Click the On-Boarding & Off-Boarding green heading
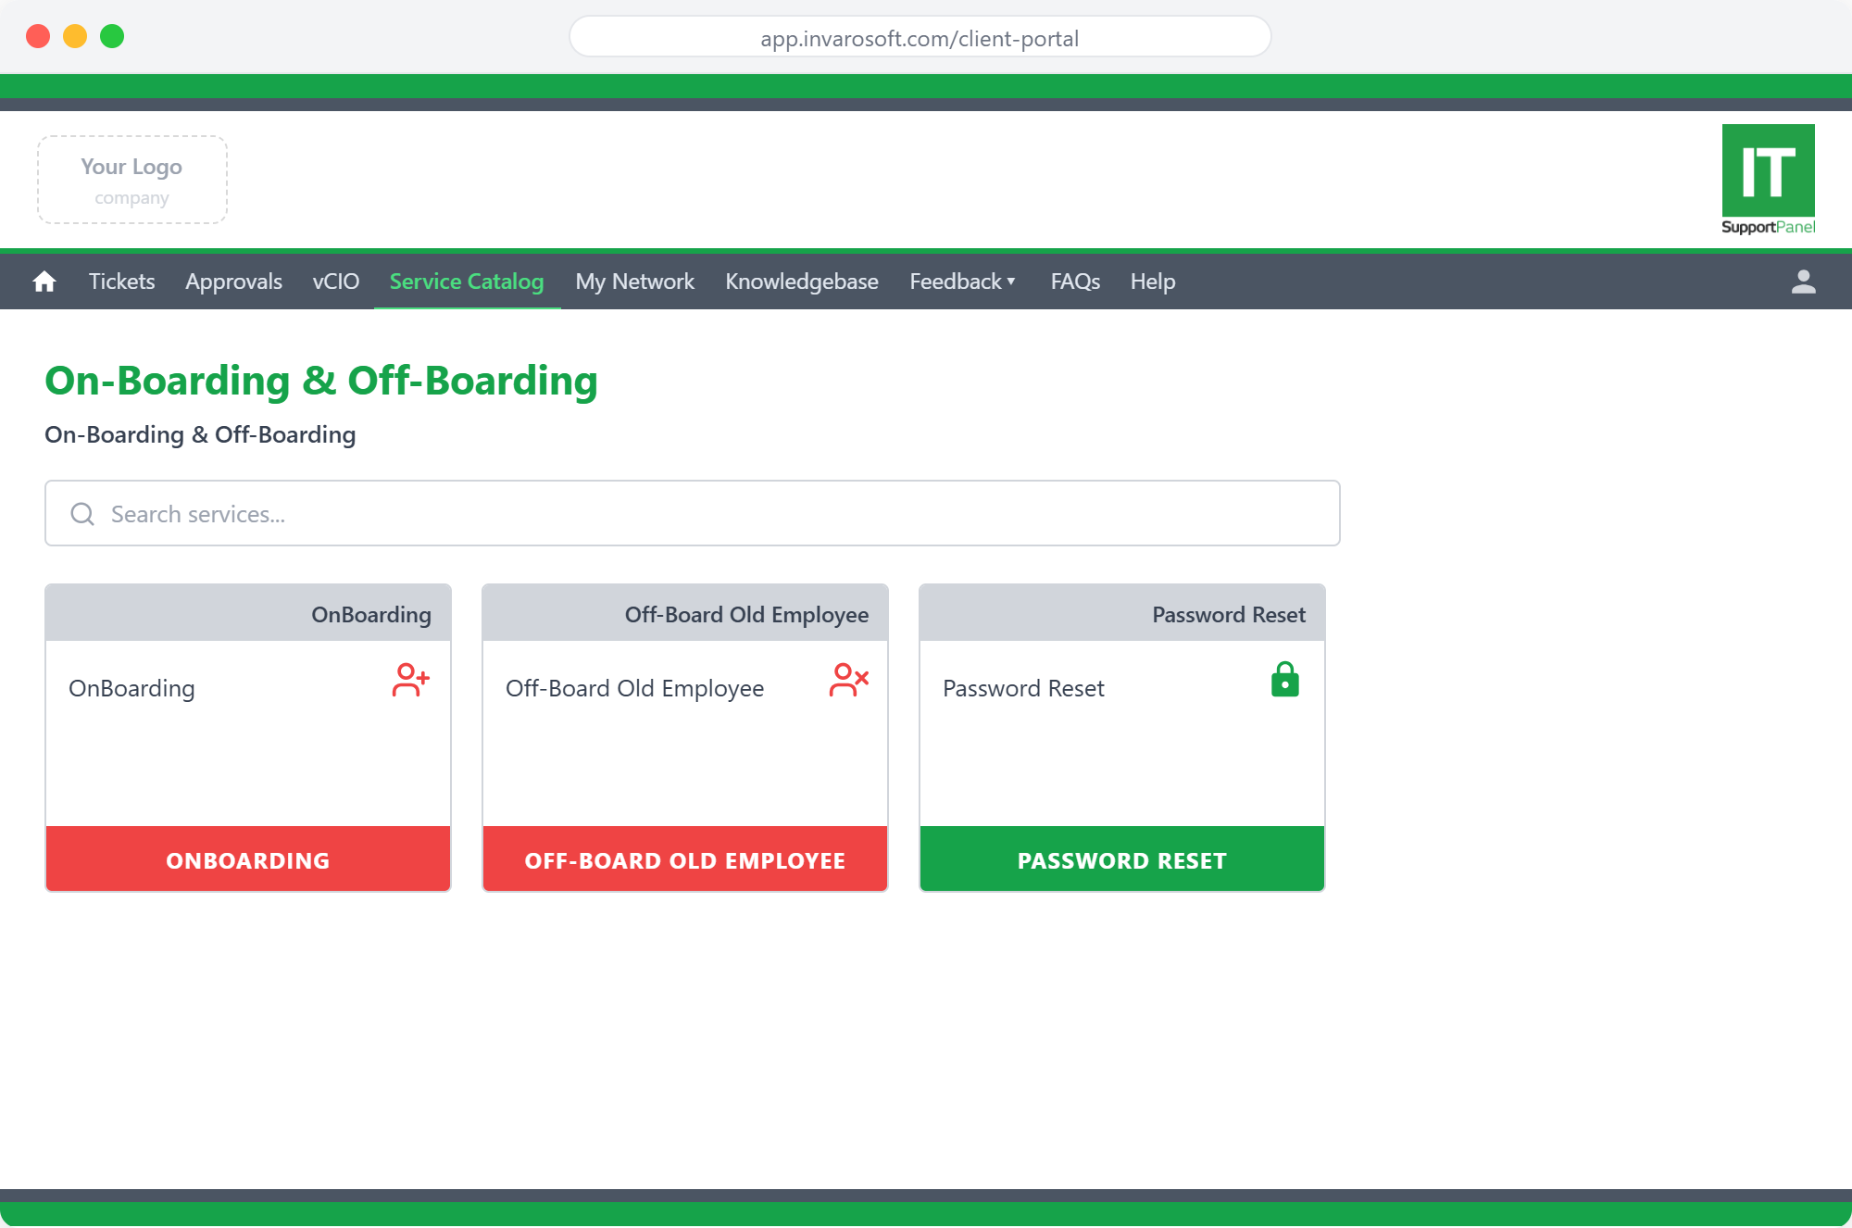Screen dimensions: 1852x1228 (x=321, y=381)
